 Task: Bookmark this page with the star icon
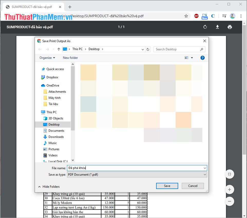[x=186, y=16]
